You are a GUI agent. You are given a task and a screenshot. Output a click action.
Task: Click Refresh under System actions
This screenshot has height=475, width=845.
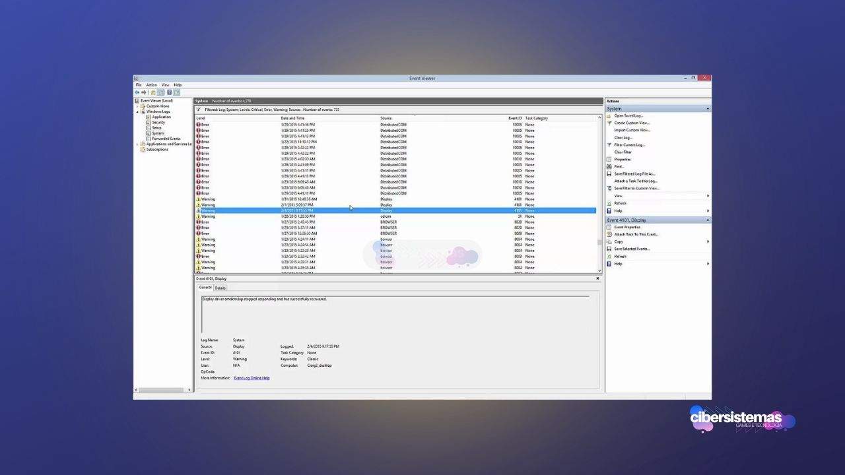[x=620, y=203]
